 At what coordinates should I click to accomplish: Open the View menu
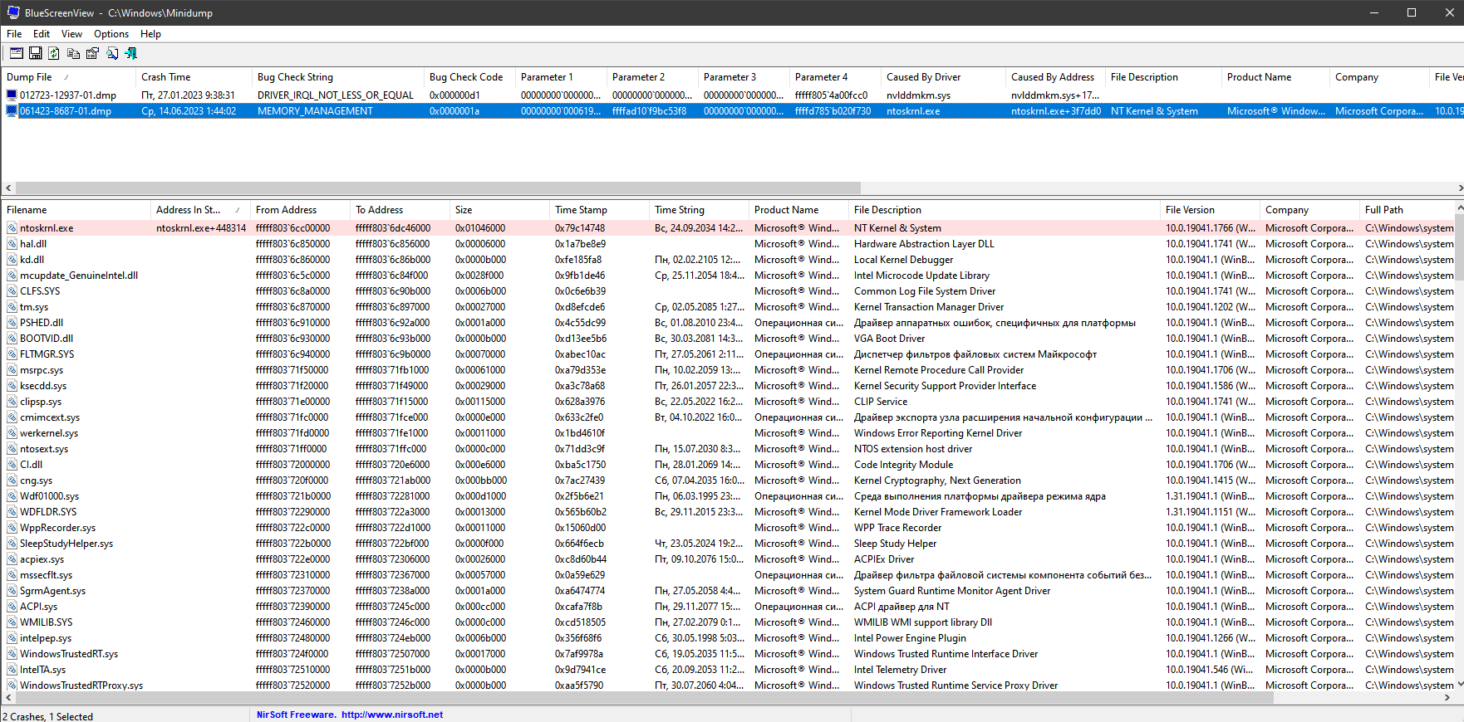pyautogui.click(x=71, y=34)
